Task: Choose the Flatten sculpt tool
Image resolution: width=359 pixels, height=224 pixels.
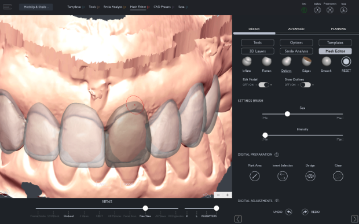Action: pos(266,61)
